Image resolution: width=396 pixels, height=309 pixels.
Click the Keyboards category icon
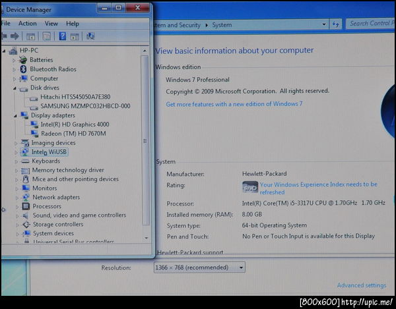(x=25, y=161)
